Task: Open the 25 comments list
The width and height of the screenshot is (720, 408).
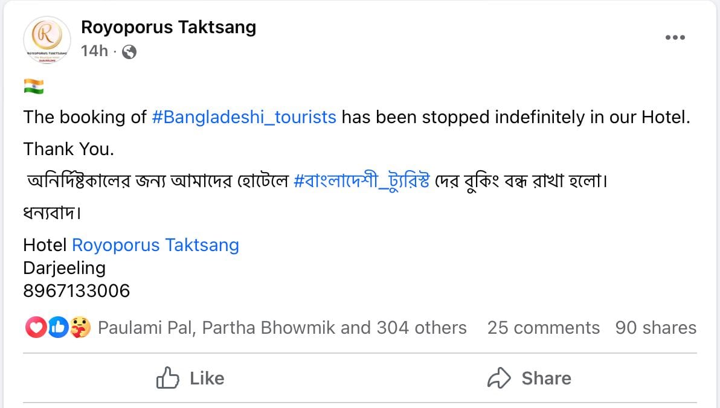Action: (x=544, y=328)
